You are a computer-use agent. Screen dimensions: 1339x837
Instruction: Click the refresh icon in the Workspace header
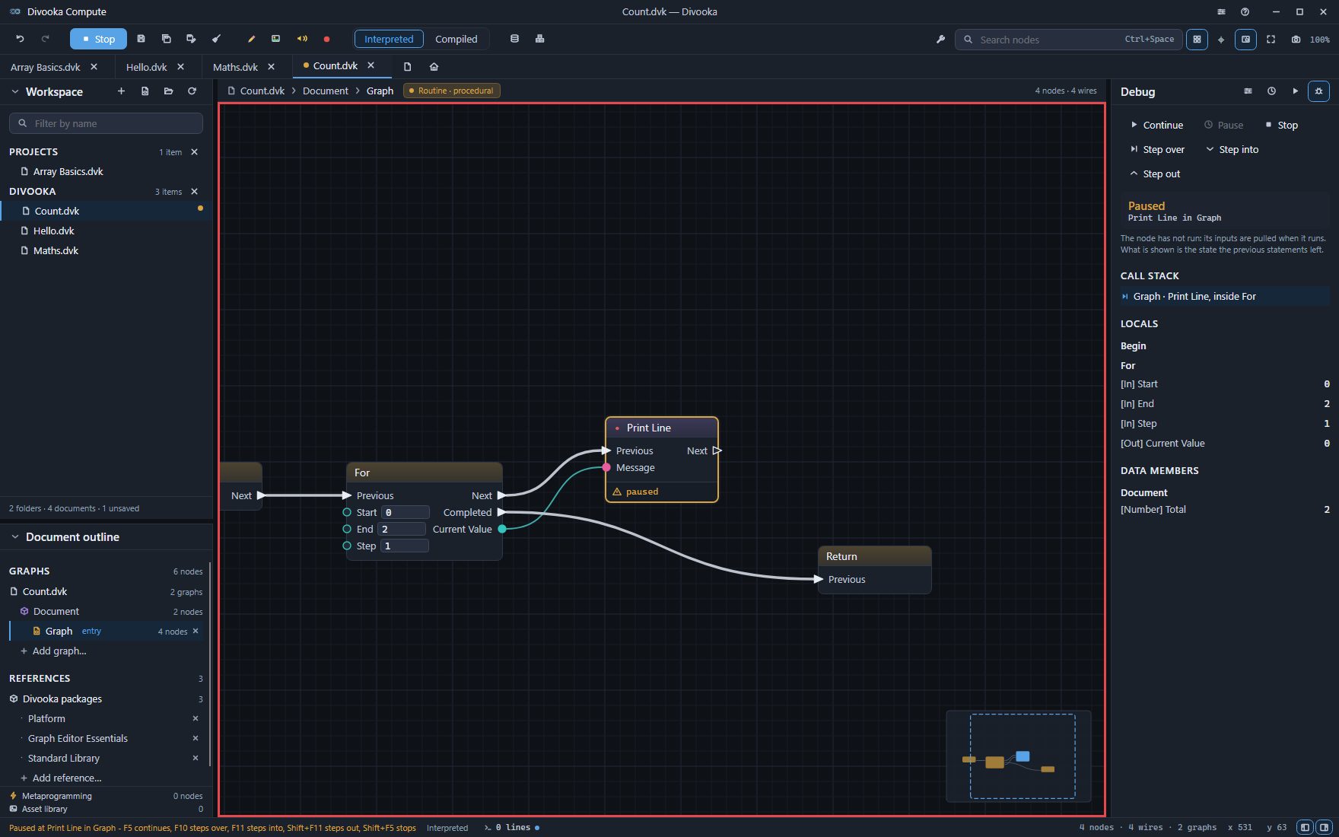click(192, 91)
